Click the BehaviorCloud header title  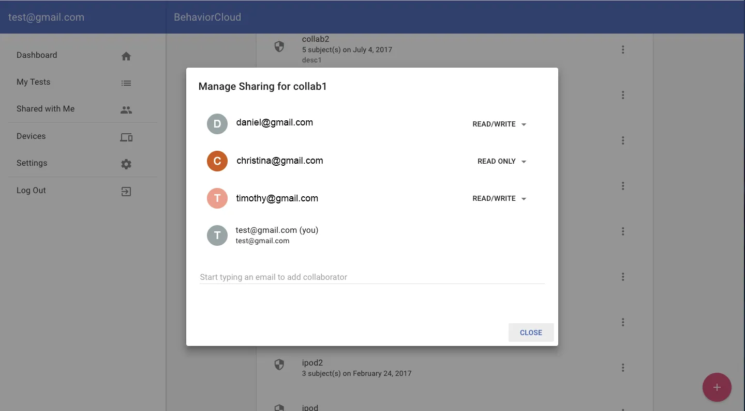[x=207, y=17]
